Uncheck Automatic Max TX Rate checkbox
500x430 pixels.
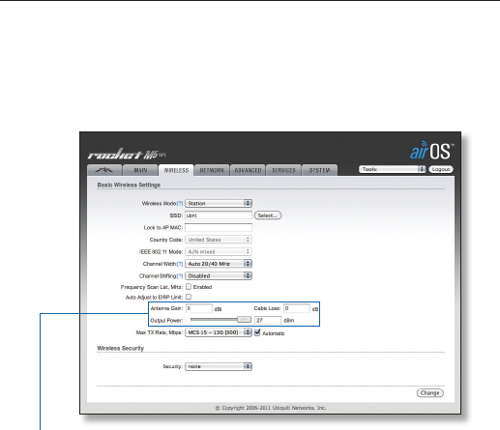click(x=257, y=332)
